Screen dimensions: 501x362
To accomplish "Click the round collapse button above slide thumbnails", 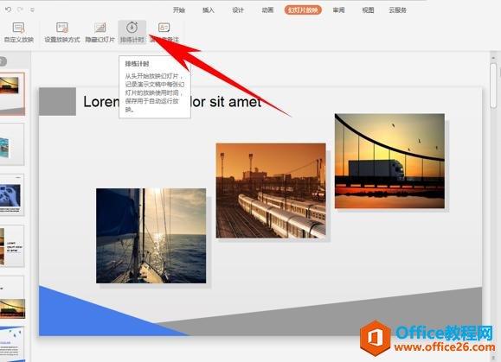I will (x=3, y=61).
